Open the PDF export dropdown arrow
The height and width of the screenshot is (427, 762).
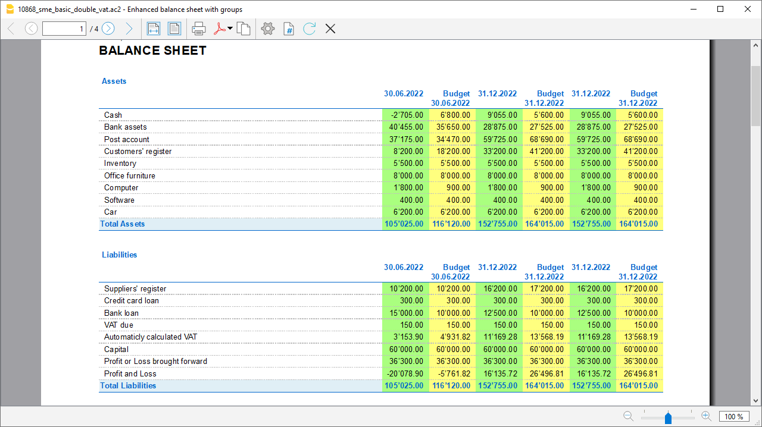[230, 29]
